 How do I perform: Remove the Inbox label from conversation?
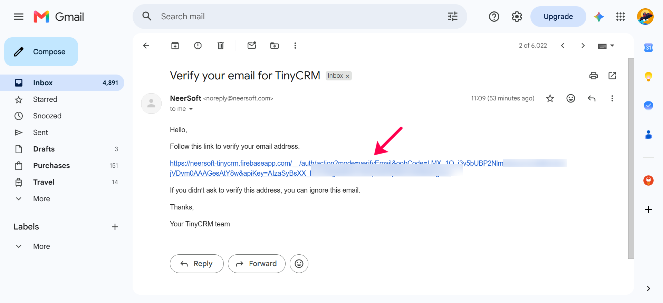pos(347,76)
